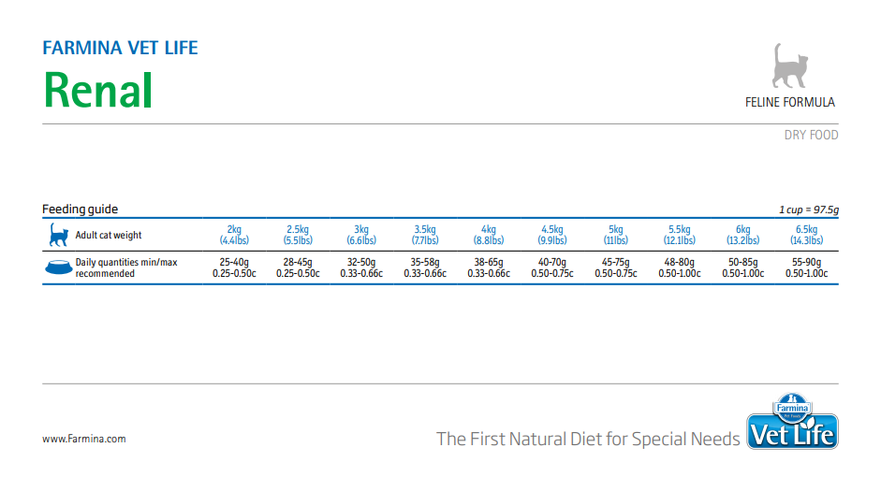Viewport: 881px width, 491px height.
Task: Click the Farmina Vet Life logo
Action: click(x=792, y=425)
